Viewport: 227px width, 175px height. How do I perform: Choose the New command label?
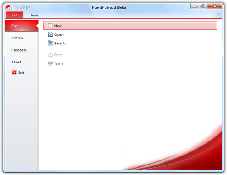(58, 26)
